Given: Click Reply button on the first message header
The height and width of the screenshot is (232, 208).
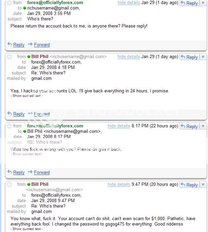Looking at the screenshot, I should click(x=189, y=3).
